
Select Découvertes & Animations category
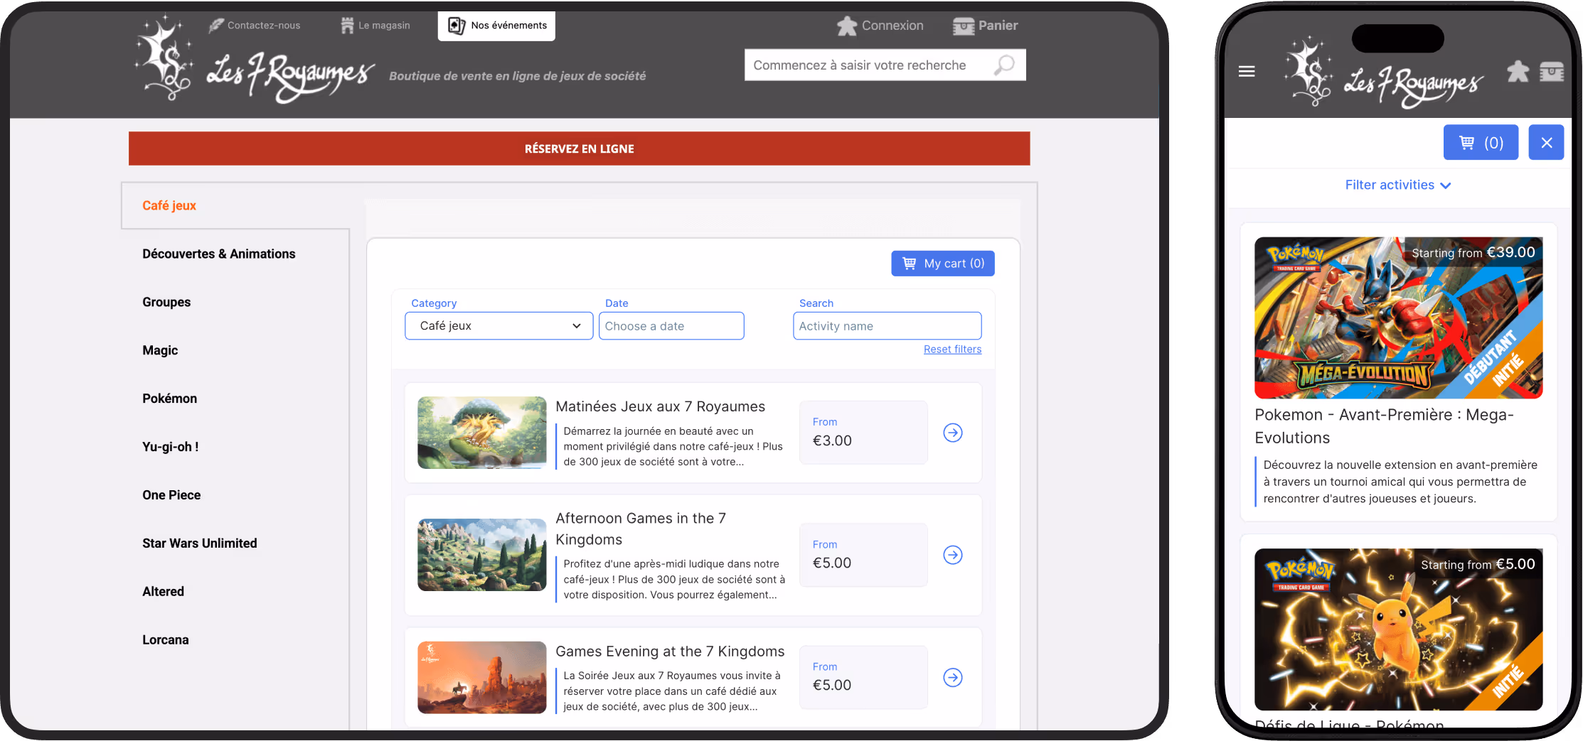(218, 254)
